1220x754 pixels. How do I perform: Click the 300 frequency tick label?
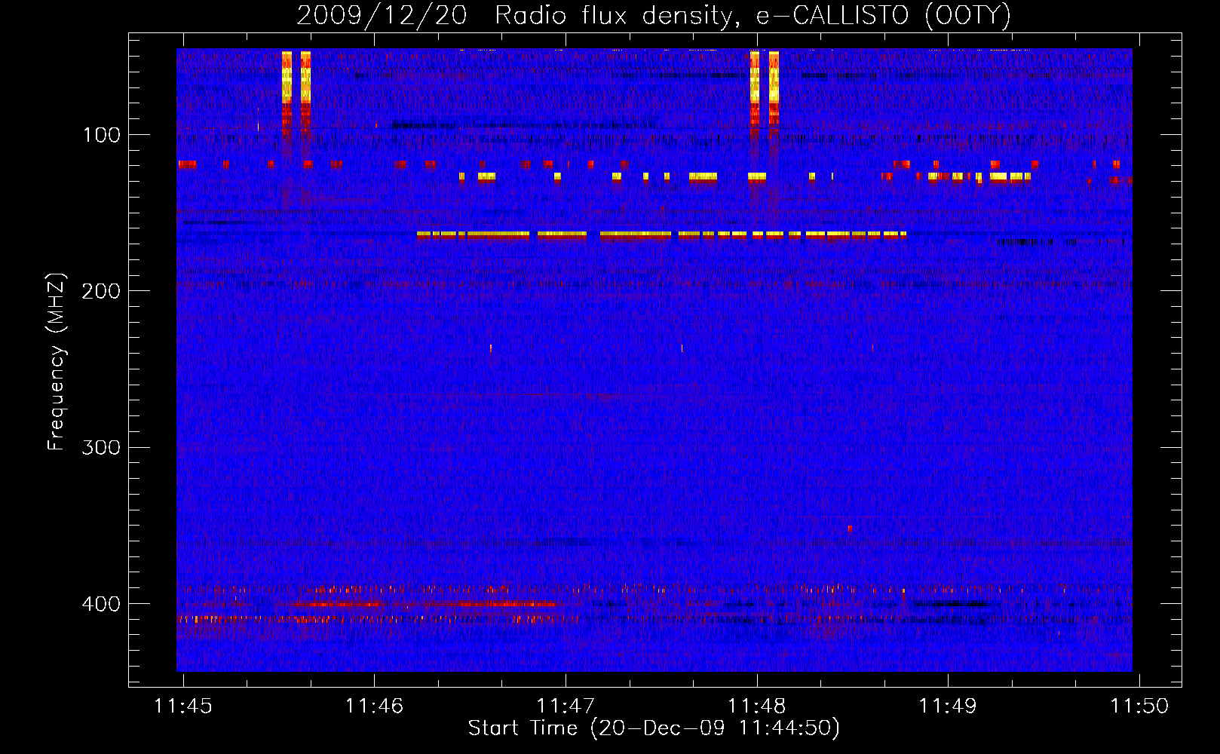101,447
